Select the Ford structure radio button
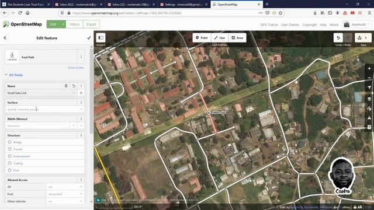Viewport: 374px width, 210px height. point(9,170)
